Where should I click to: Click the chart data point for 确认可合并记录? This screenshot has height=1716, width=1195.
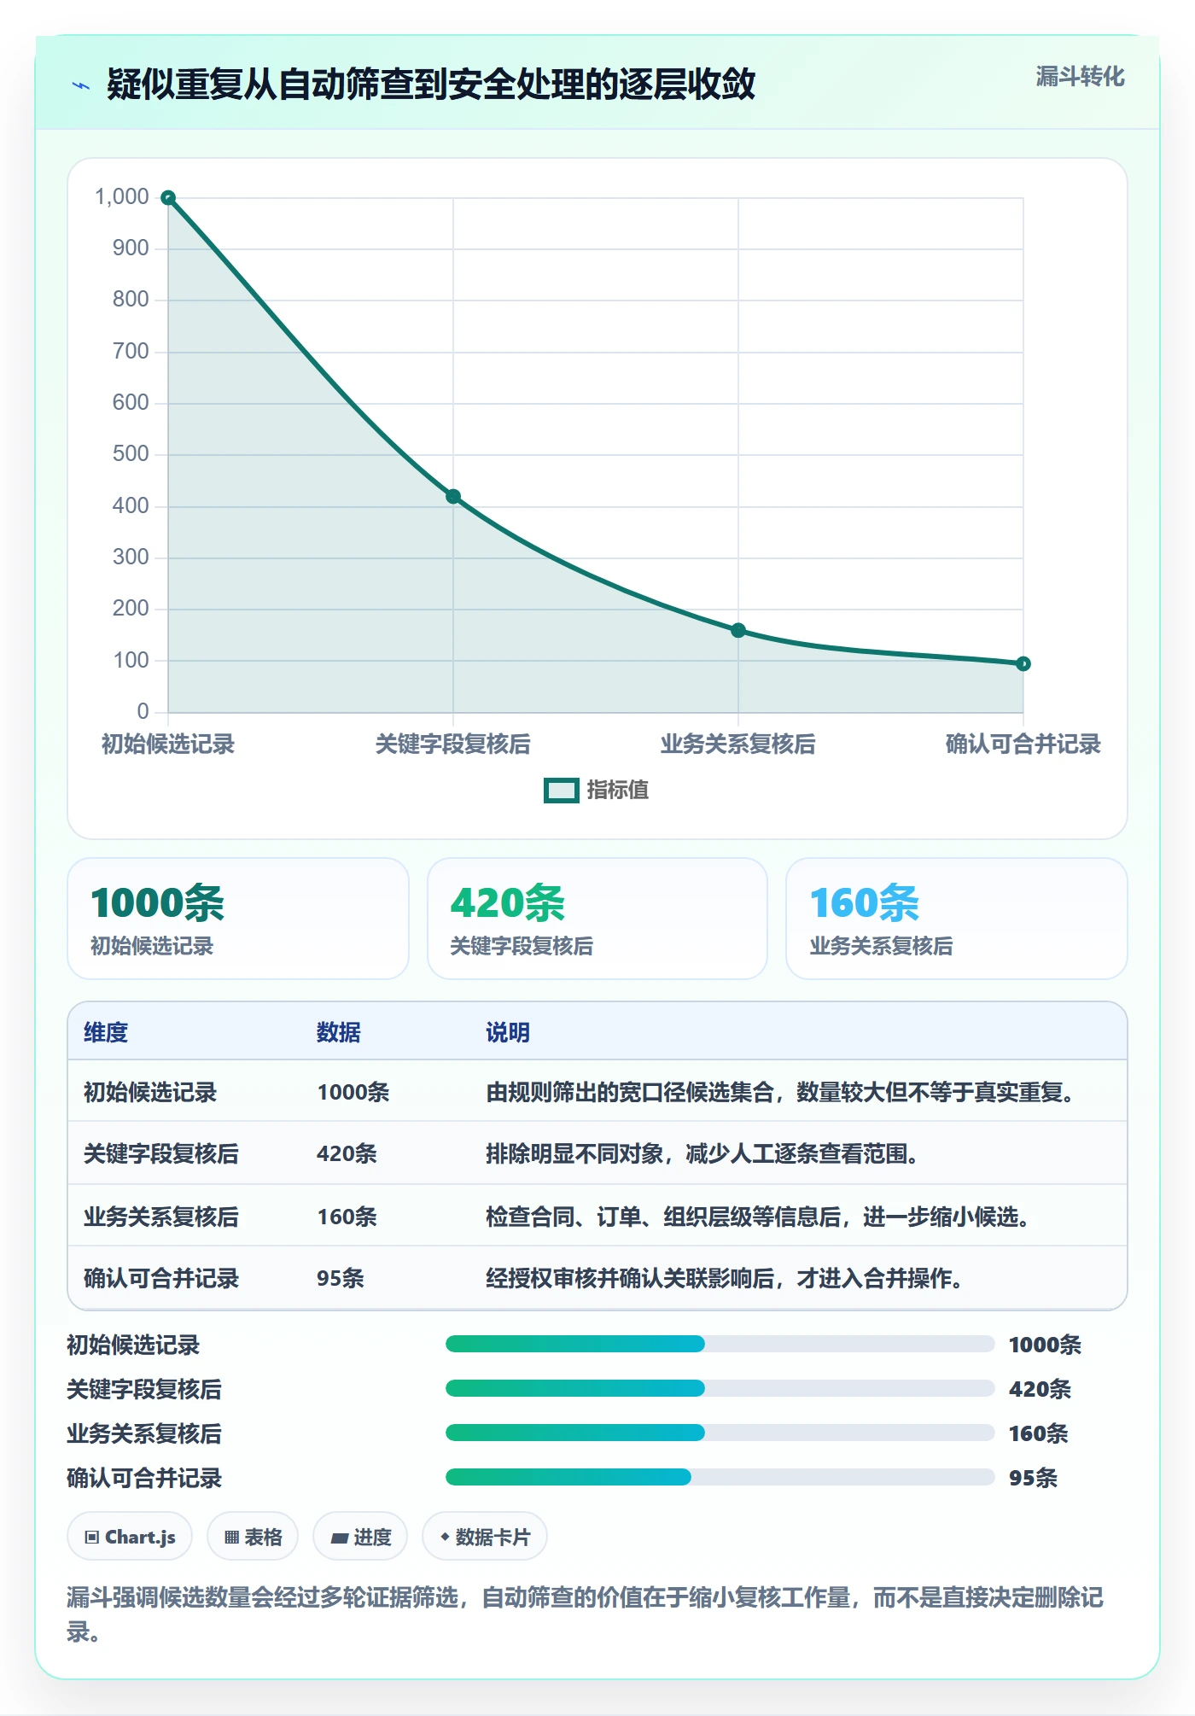[x=1023, y=664]
